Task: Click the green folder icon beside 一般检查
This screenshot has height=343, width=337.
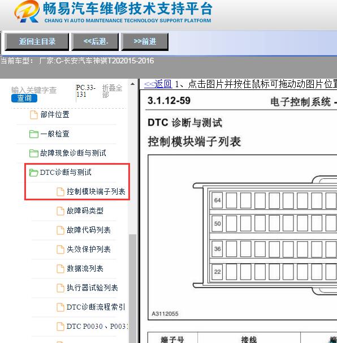Action: click(34, 134)
